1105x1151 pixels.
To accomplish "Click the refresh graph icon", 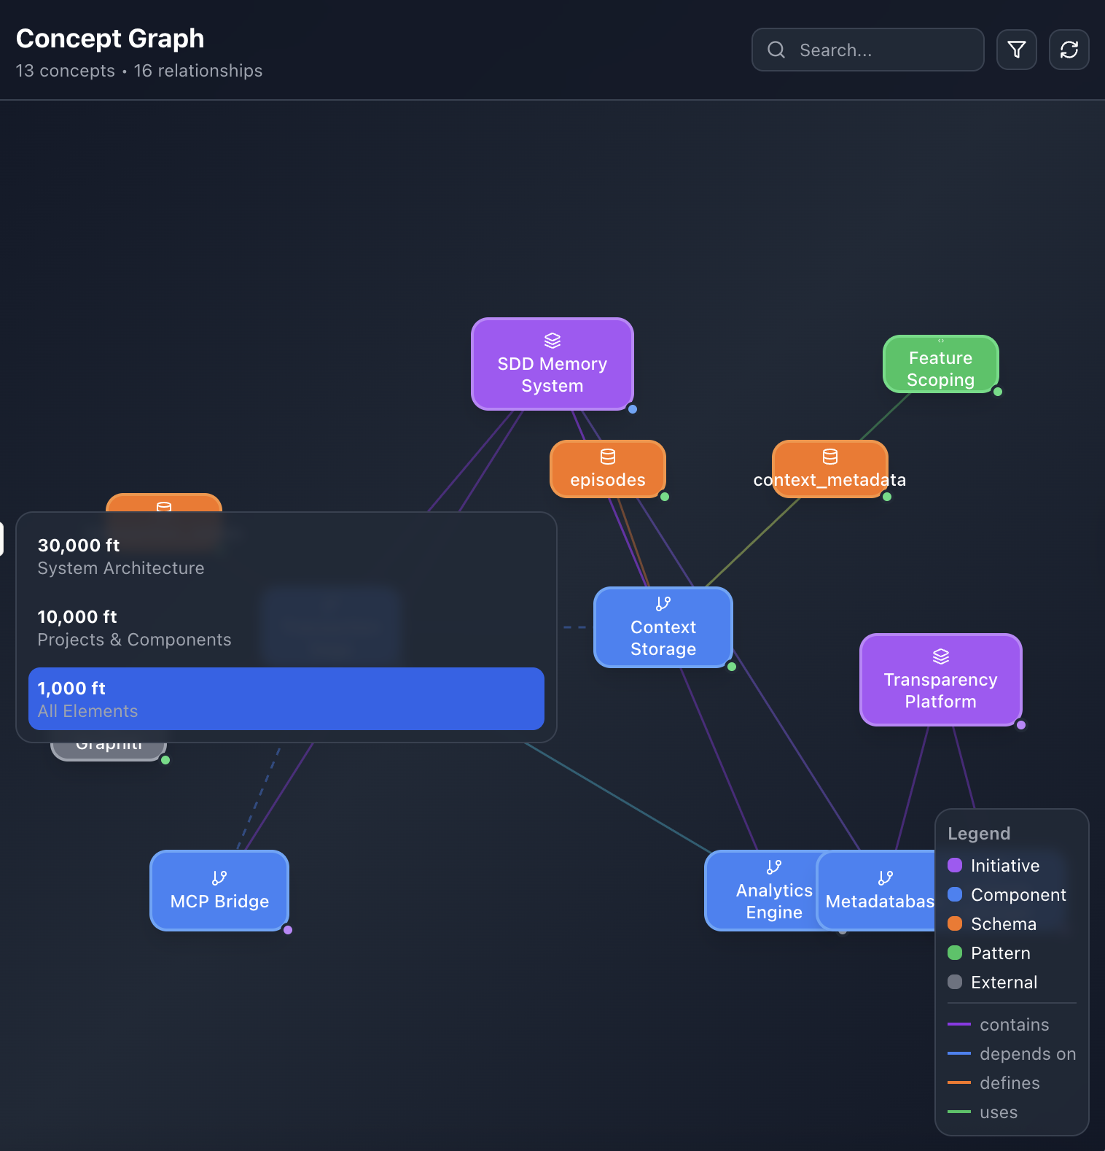I will (1069, 50).
